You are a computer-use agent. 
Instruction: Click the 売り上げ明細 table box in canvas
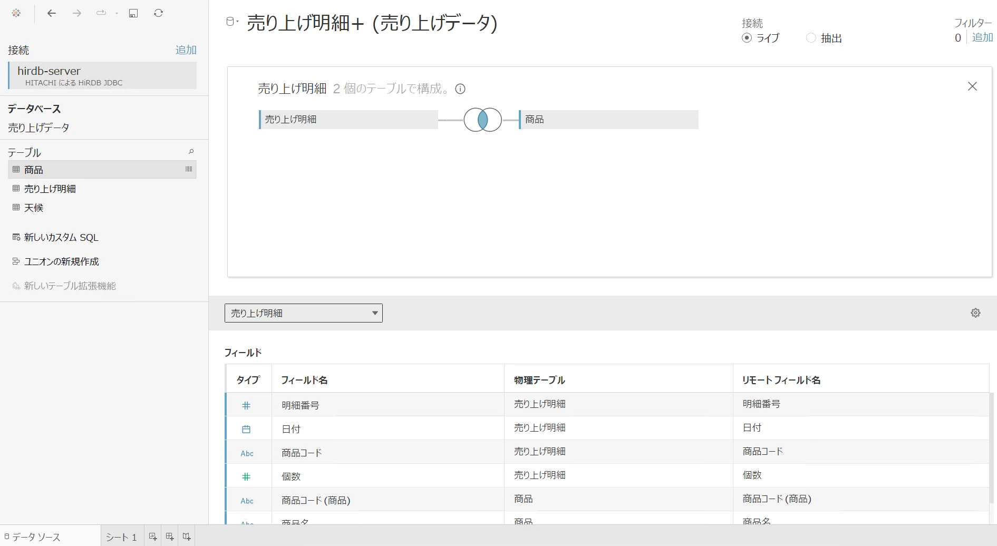[x=349, y=120]
